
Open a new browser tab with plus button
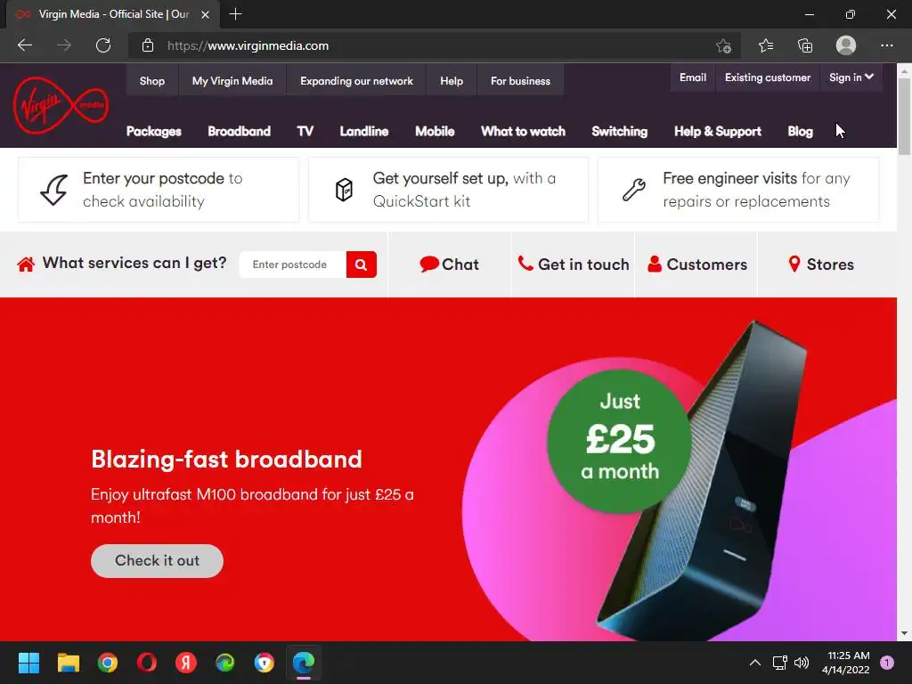235,14
